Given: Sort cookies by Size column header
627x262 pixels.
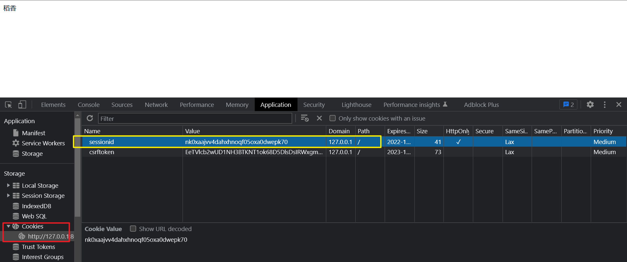Looking at the screenshot, I should pyautogui.click(x=429, y=131).
